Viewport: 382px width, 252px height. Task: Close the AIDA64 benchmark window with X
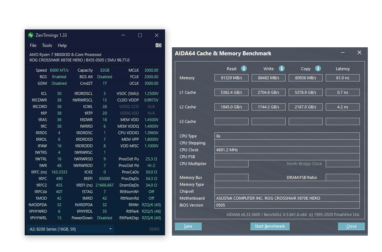[359, 53]
